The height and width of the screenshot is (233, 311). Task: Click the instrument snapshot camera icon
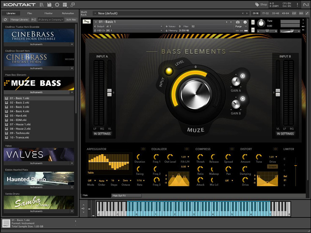pos(238,22)
